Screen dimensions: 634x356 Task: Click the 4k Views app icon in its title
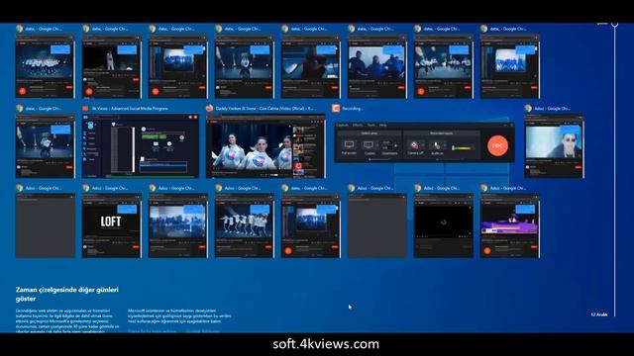coord(85,108)
